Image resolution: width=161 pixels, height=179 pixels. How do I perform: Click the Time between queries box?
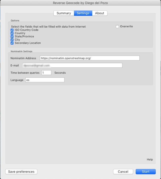[46, 73]
